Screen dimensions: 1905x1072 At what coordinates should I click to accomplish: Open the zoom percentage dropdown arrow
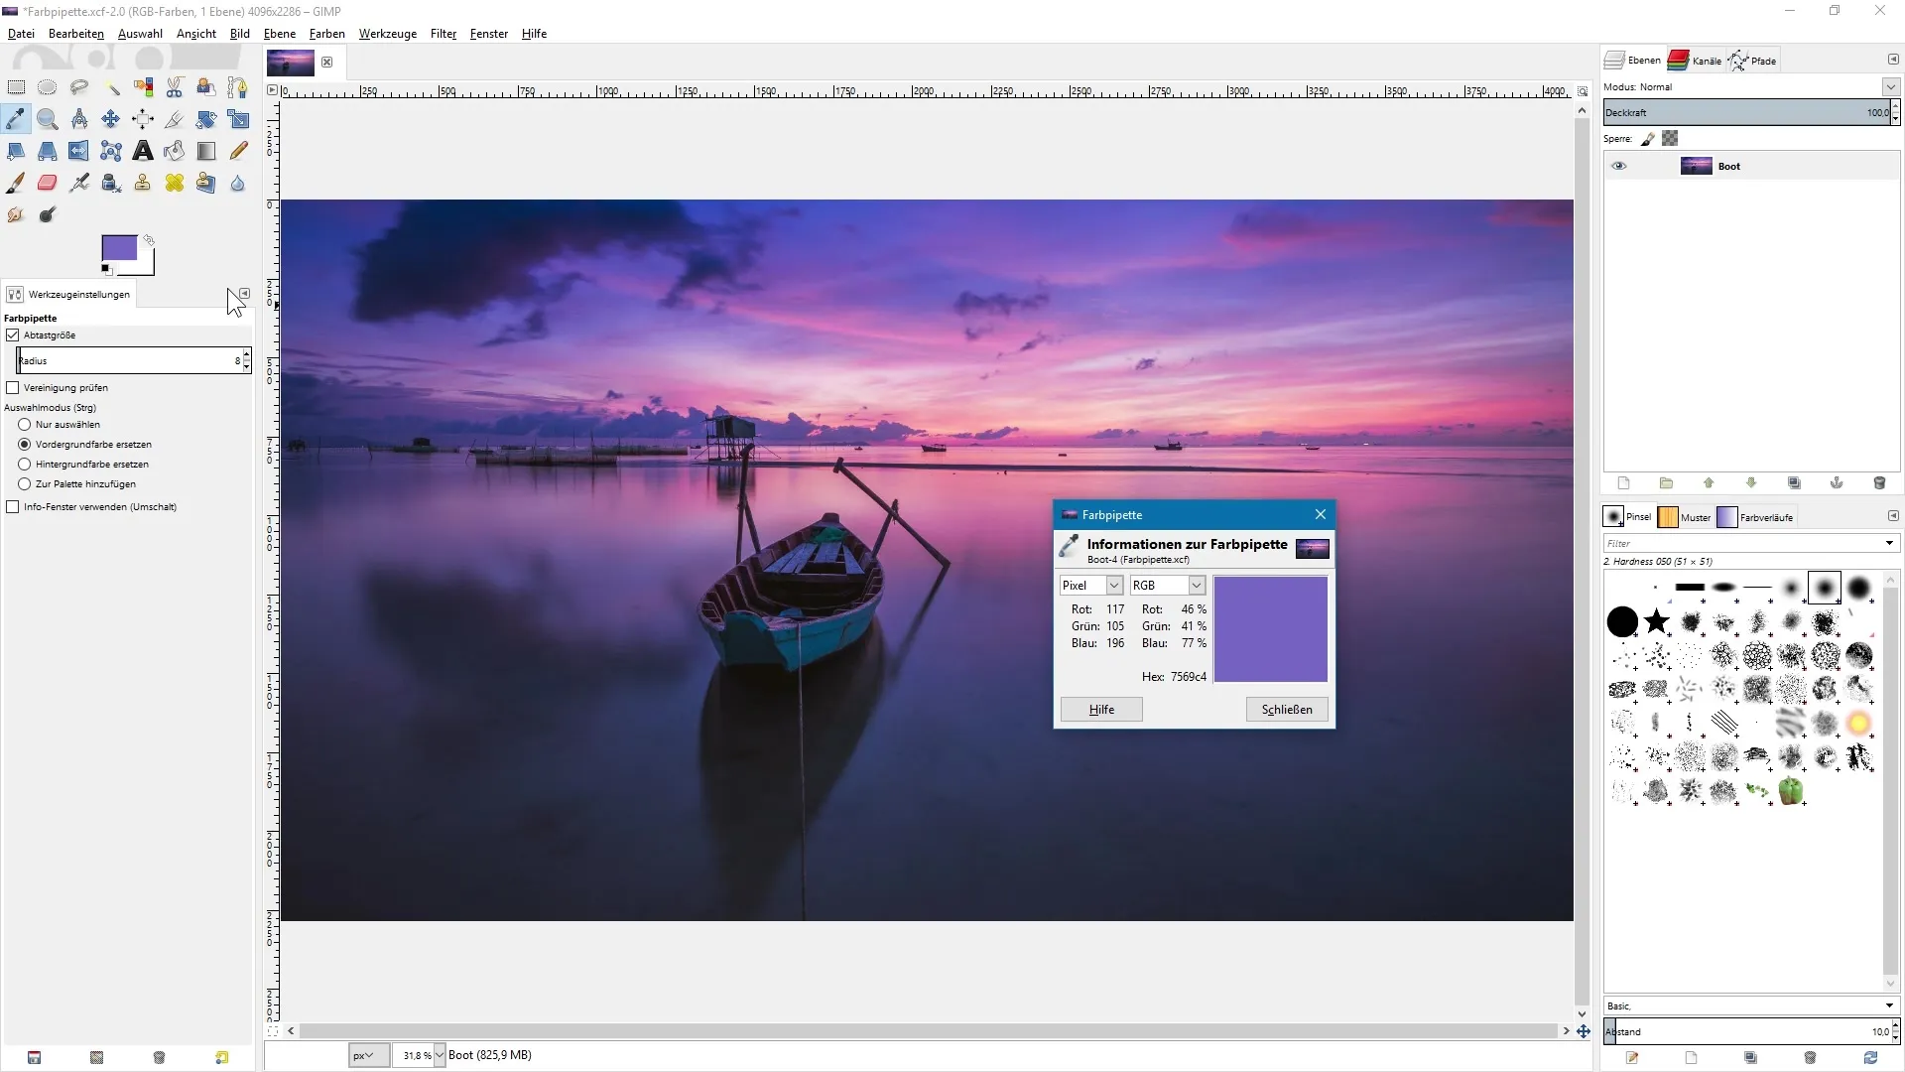[x=440, y=1055]
